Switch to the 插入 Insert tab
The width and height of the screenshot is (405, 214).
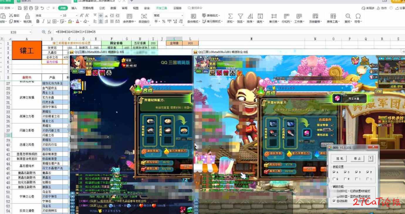[x=74, y=8]
